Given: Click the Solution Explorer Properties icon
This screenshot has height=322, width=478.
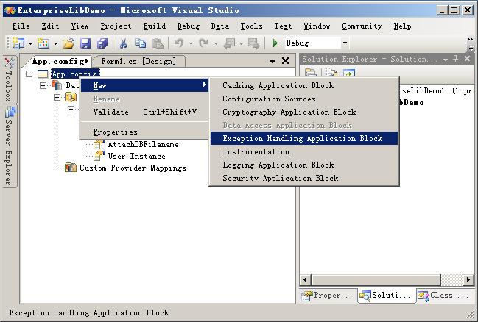Looking at the screenshot, I should pos(311,73).
